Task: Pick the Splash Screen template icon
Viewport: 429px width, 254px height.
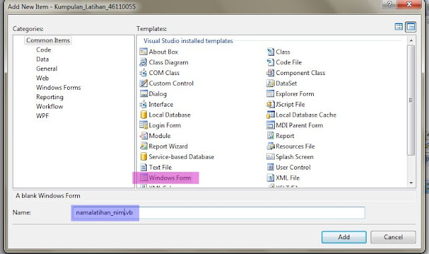Action: click(270, 157)
